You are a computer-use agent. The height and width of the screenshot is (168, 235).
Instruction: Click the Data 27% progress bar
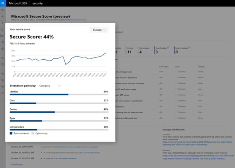pyautogui.click(x=59, y=103)
